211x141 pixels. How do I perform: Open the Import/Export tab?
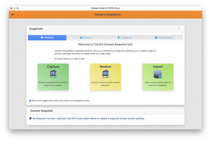(x=164, y=38)
